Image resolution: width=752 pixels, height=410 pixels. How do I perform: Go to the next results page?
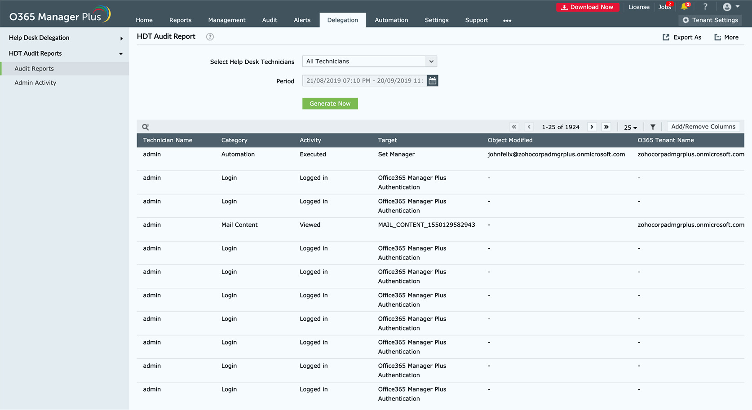pyautogui.click(x=592, y=127)
